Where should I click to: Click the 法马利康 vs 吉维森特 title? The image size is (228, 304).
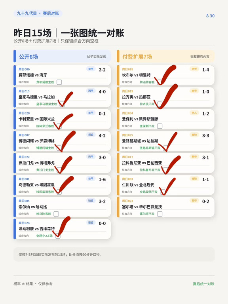(x=37, y=229)
